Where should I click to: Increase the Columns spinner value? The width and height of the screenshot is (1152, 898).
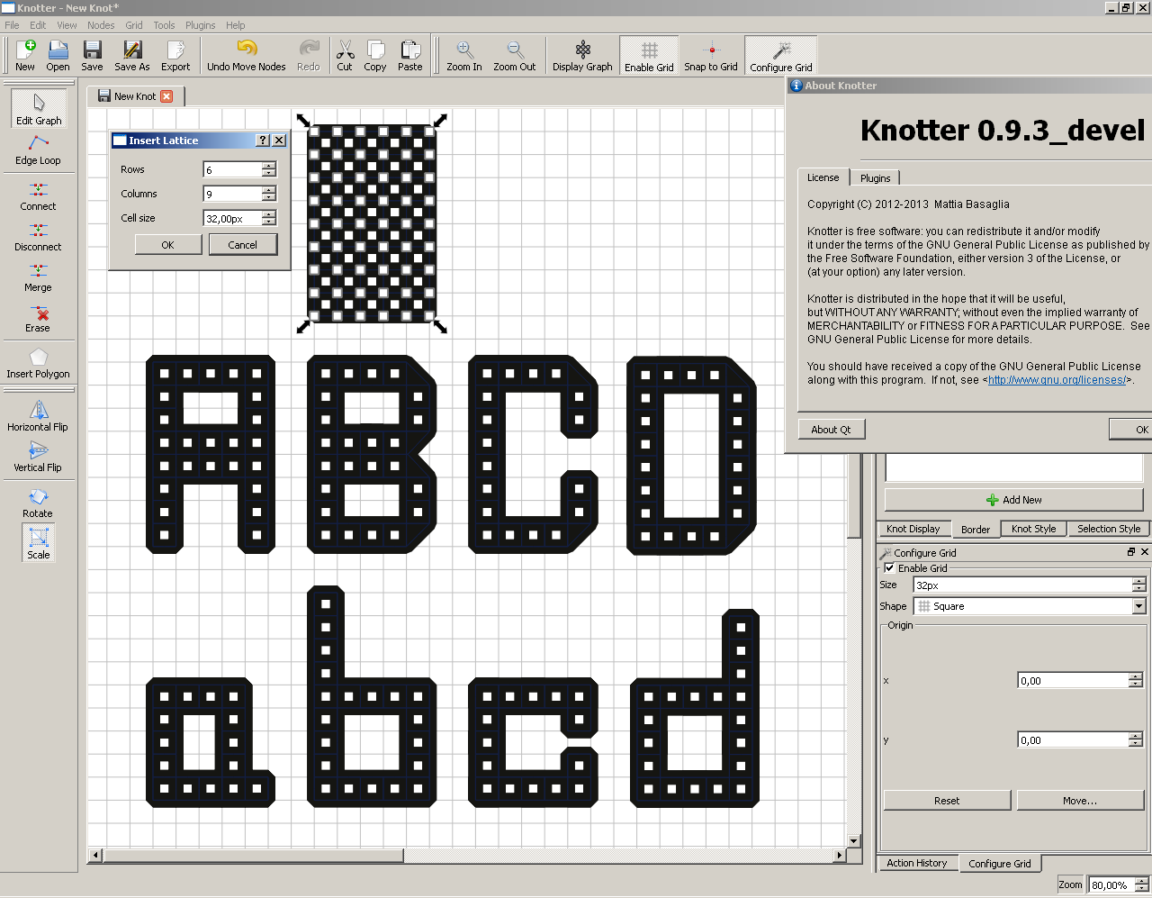[269, 190]
